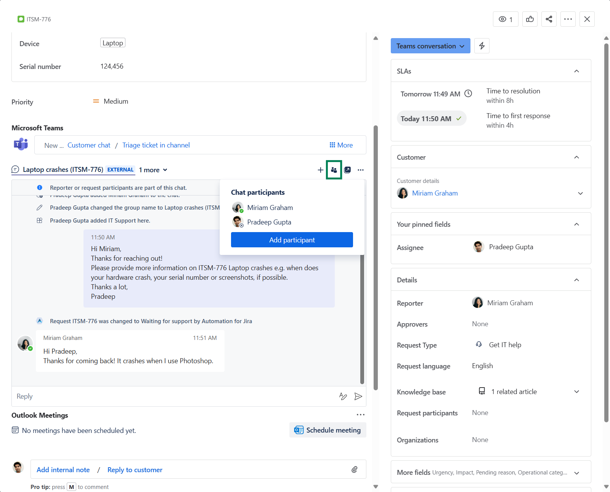Image resolution: width=610 pixels, height=492 pixels.
Task: Click the share icon in header
Action: click(549, 19)
